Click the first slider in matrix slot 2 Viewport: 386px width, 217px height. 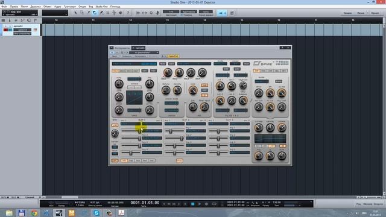point(174,131)
